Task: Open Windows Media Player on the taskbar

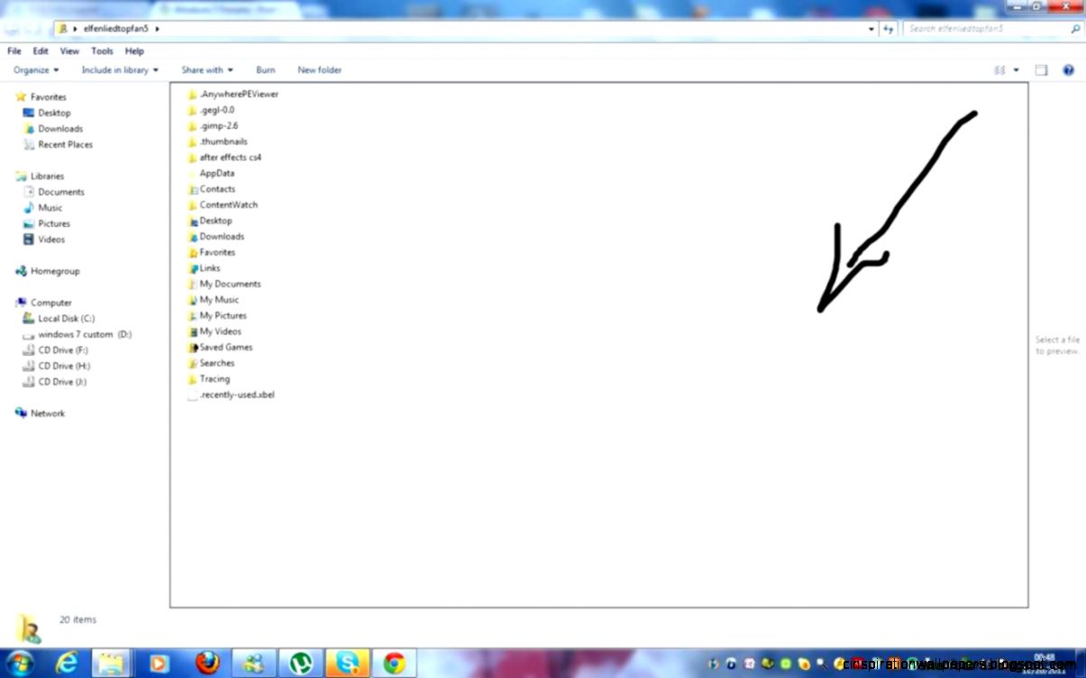Action: point(159,662)
